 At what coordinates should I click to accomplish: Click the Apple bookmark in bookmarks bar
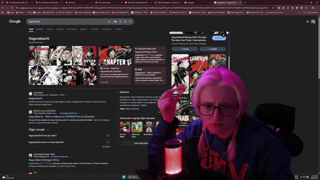10,12
